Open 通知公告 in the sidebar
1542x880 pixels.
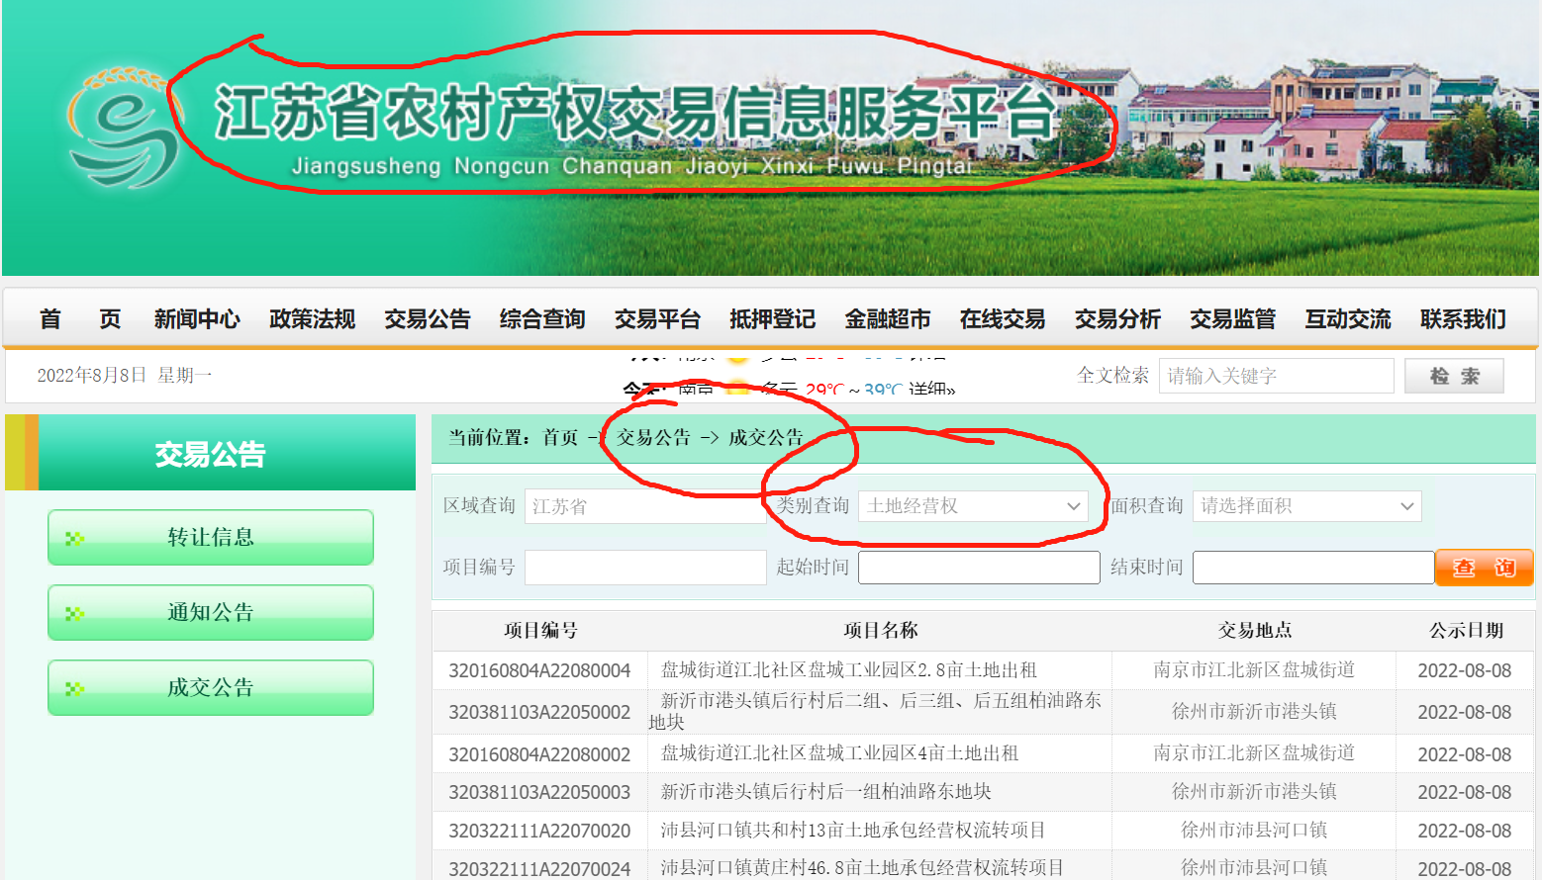tap(211, 612)
